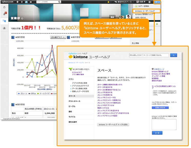
Task: Open the People icon in left sidebar
Action: click(4, 28)
